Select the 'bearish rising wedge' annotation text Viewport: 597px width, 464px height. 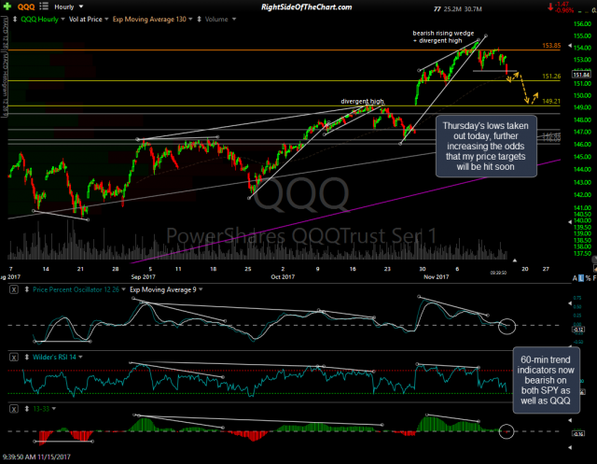pos(443,34)
